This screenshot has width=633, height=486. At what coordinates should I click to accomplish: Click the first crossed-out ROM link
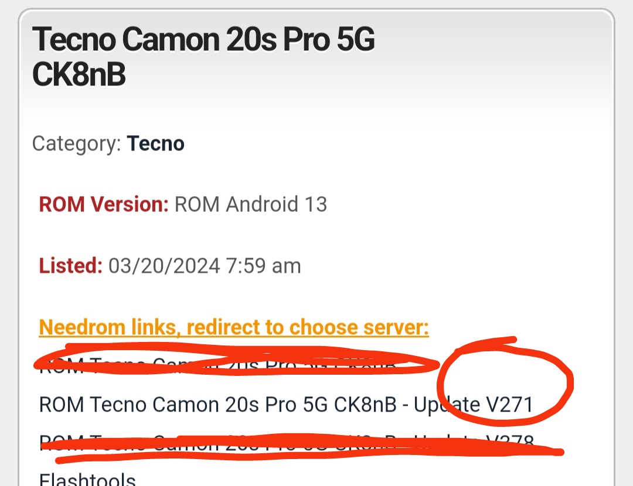217,365
